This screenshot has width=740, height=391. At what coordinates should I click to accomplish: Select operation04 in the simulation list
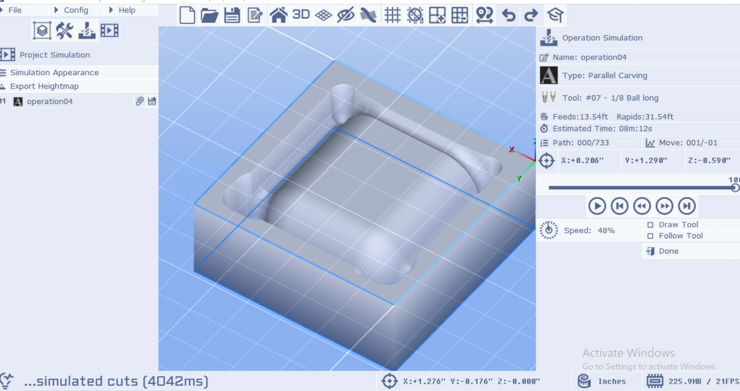click(50, 102)
